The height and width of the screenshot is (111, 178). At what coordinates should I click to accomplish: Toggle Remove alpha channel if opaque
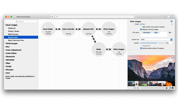(x=141, y=48)
